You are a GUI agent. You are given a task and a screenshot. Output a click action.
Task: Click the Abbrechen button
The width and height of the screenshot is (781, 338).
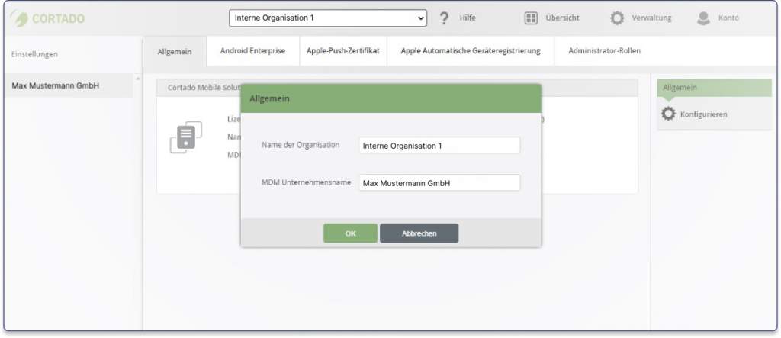(419, 233)
